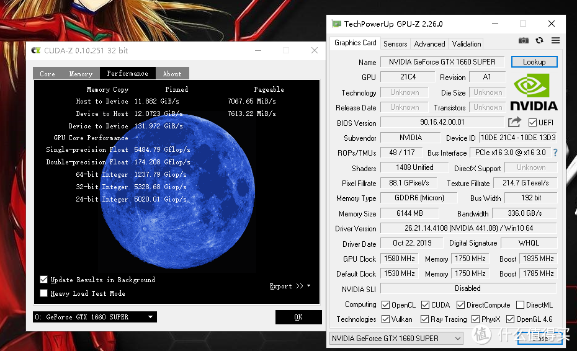This screenshot has height=351, width=577.
Task: Click the GPU-Z title bar app icon
Action: (x=336, y=24)
